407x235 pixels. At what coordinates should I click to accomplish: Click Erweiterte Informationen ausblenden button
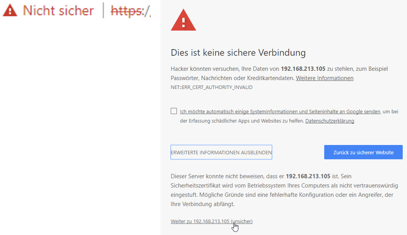(x=221, y=152)
